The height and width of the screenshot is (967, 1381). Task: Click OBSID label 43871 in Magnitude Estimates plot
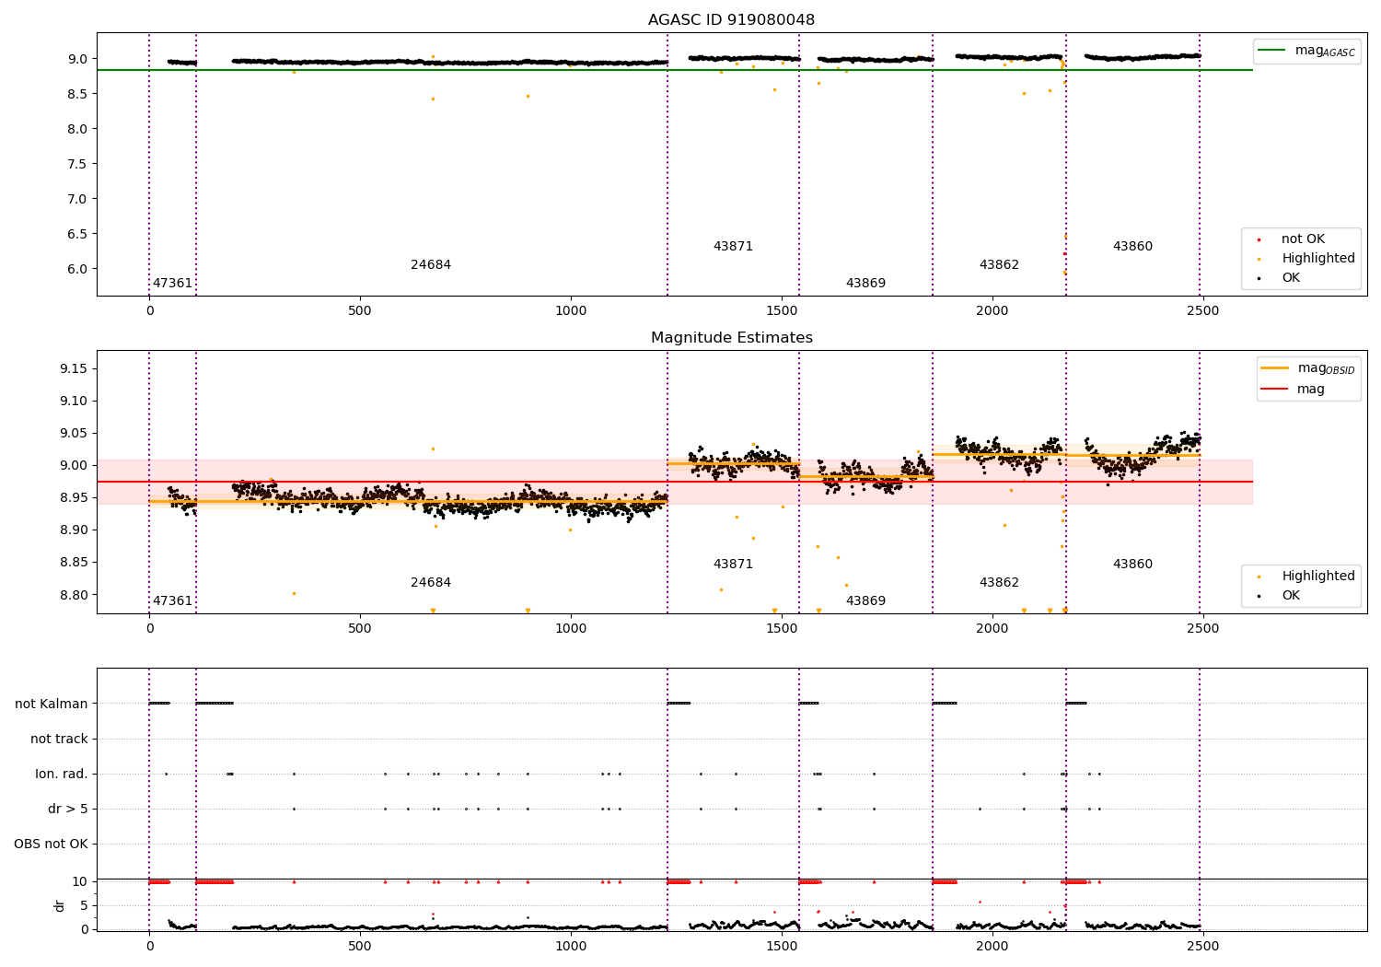733,565
